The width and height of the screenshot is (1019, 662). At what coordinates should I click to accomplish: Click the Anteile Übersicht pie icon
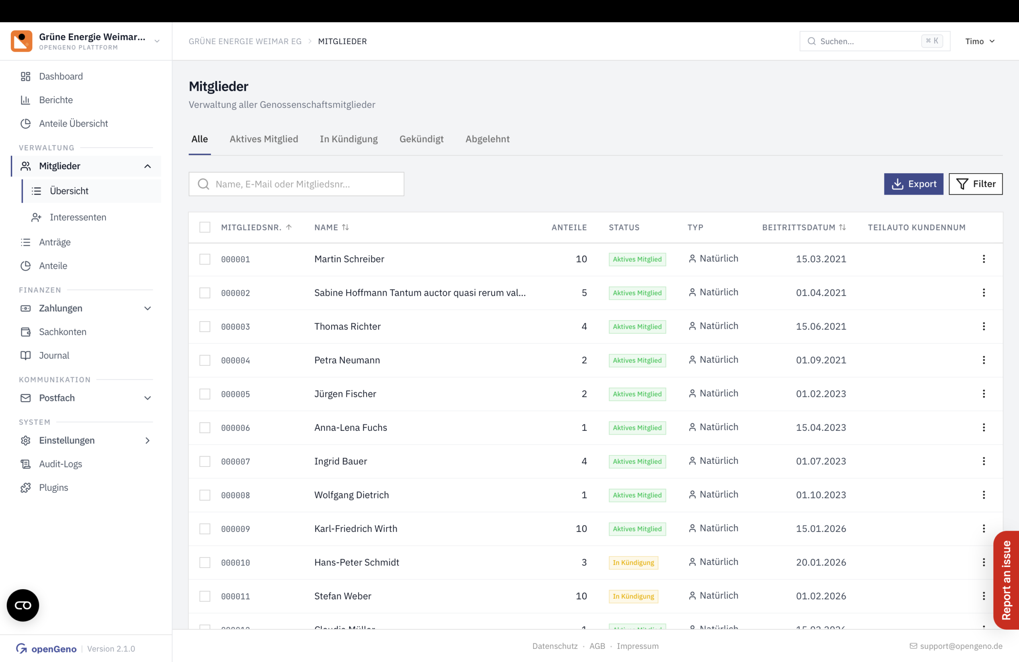(26, 123)
